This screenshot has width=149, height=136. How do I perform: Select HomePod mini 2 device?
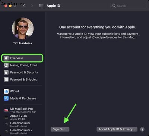22,132
